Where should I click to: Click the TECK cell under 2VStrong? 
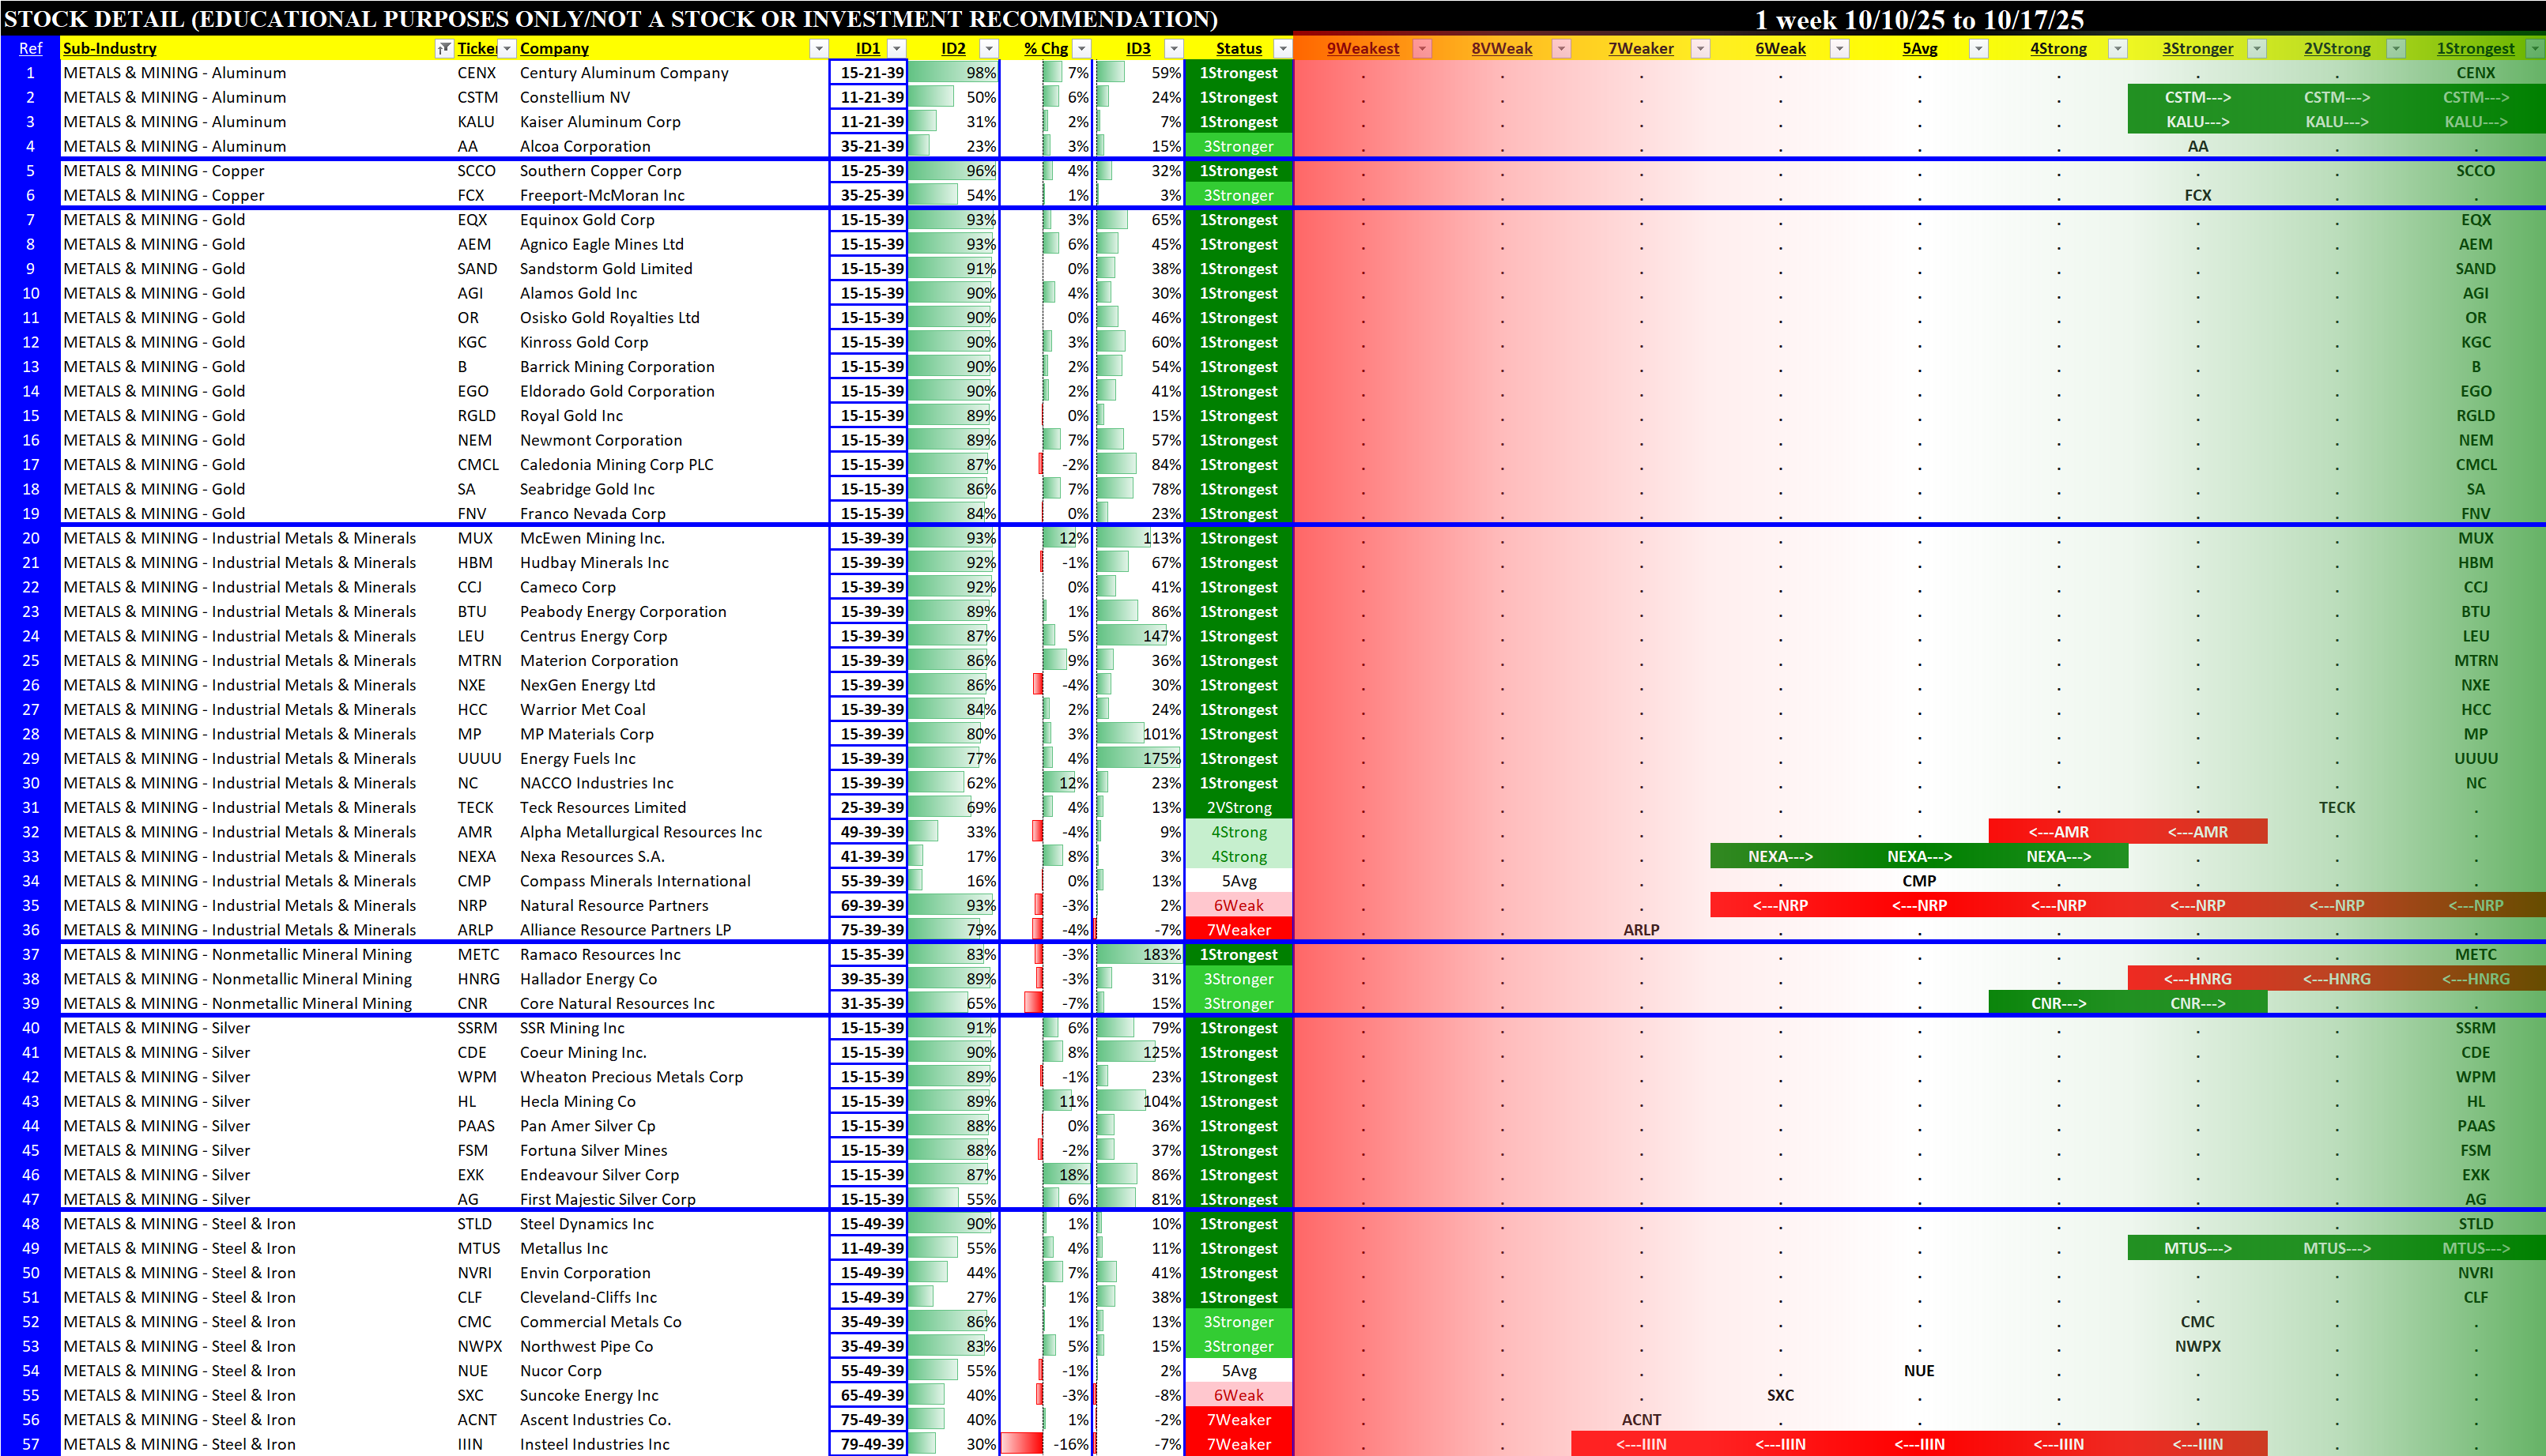[2336, 807]
